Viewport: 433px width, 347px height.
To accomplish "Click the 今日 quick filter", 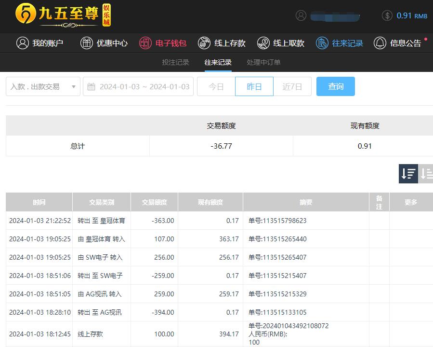I will [x=216, y=86].
